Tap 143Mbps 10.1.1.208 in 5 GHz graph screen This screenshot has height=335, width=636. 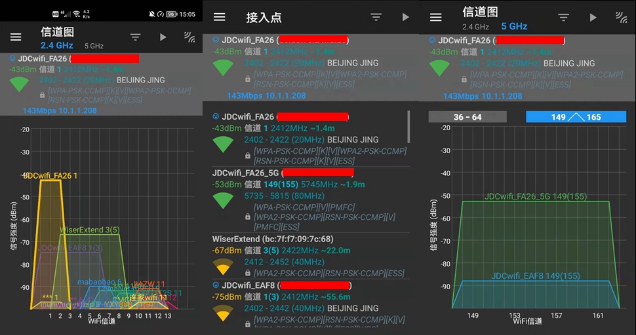coord(483,96)
